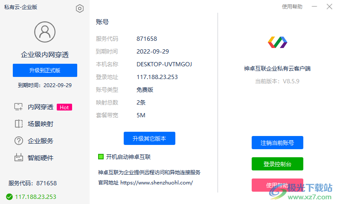337x204 pixels.
Task: Click the router icon beside 智能硬件
Action: (18, 158)
